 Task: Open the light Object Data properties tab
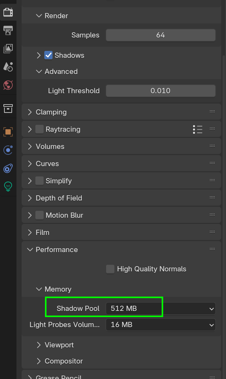click(8, 186)
